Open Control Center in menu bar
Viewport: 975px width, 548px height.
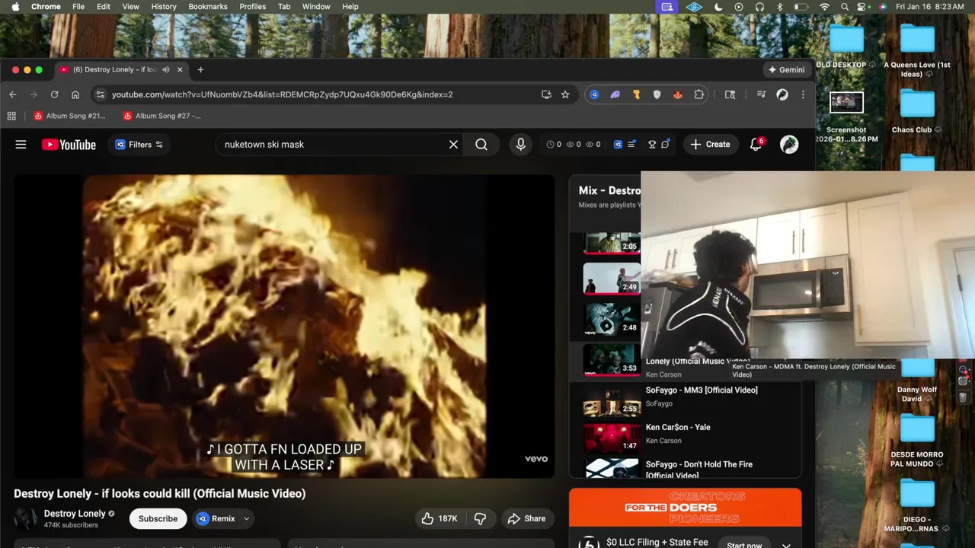[863, 7]
